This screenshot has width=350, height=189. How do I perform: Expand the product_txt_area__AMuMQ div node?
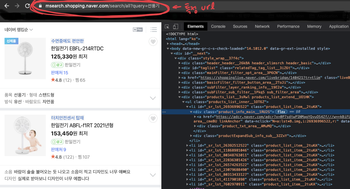click(x=195, y=126)
